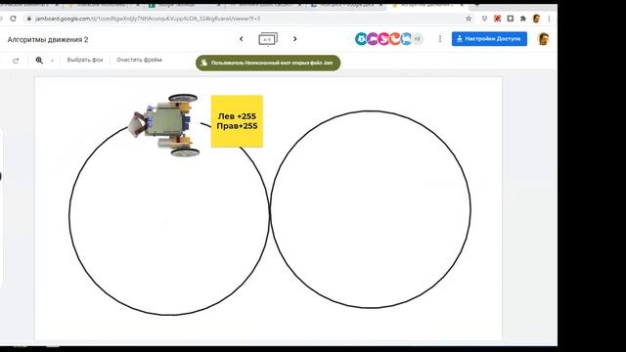
Task: Select the yellow sticky note Лев +255
Action: (237, 121)
